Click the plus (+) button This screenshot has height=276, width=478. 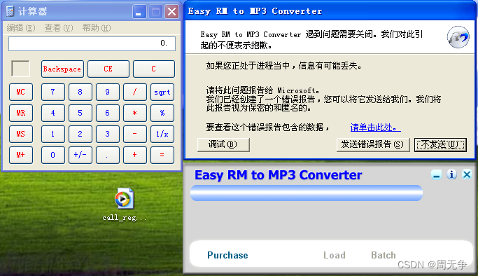click(135, 155)
